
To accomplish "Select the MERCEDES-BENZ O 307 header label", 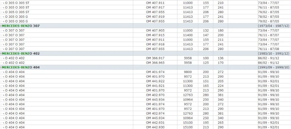I will pos(21,26).
